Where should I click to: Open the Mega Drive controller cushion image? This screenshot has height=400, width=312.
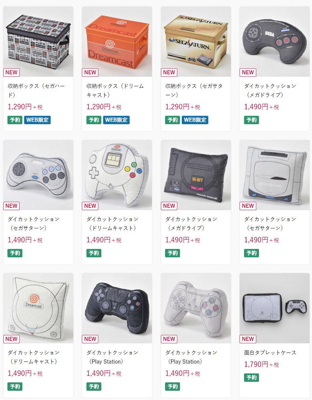(x=274, y=42)
